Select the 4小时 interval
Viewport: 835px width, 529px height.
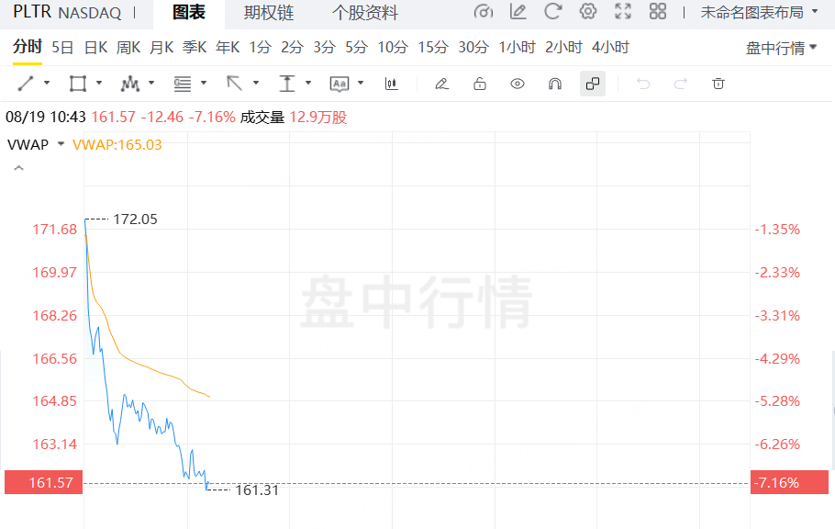click(x=610, y=48)
